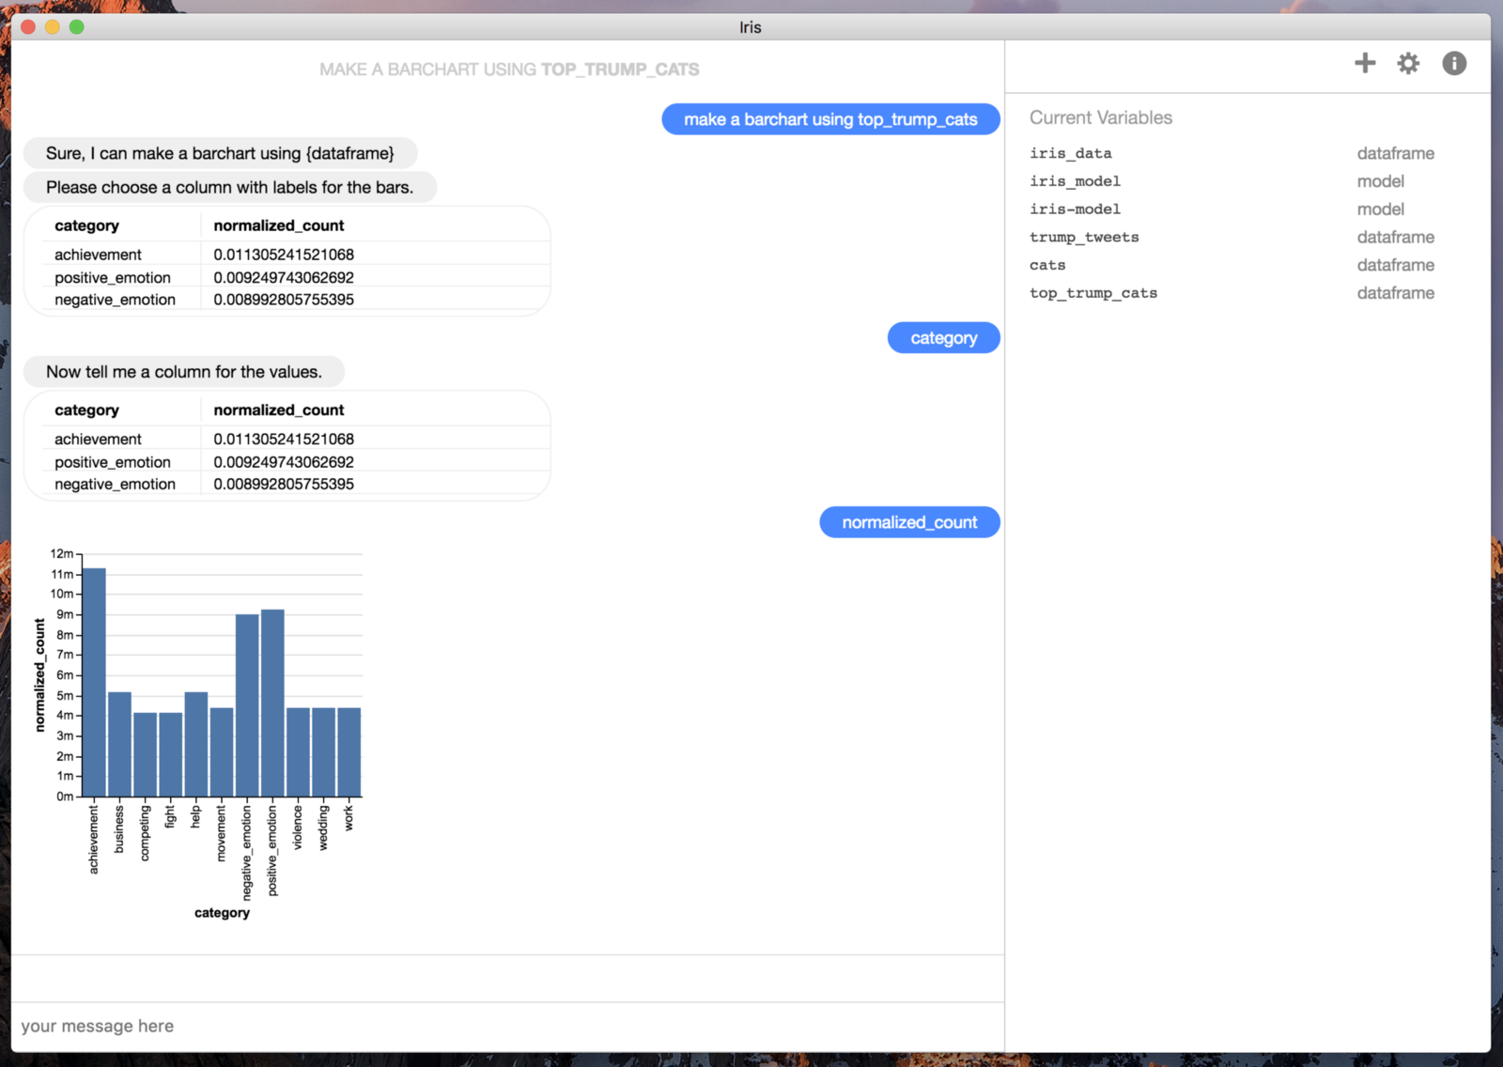1503x1067 pixels.
Task: Click the 'category' header in the labels-prompt table
Action: pyautogui.click(x=86, y=225)
